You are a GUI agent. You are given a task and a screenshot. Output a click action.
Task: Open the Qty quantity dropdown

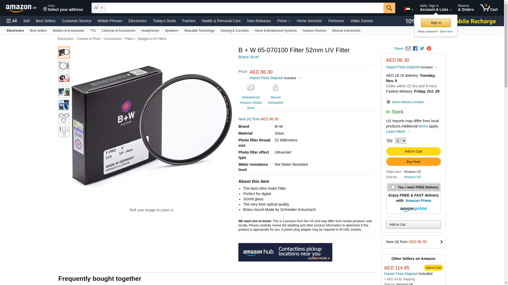pyautogui.click(x=400, y=141)
